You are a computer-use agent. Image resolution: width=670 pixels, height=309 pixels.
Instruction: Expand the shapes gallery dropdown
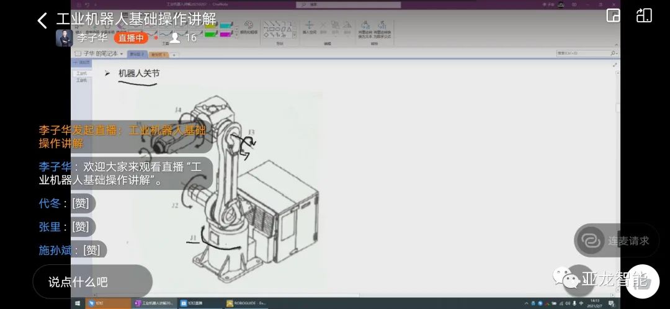pos(294,36)
